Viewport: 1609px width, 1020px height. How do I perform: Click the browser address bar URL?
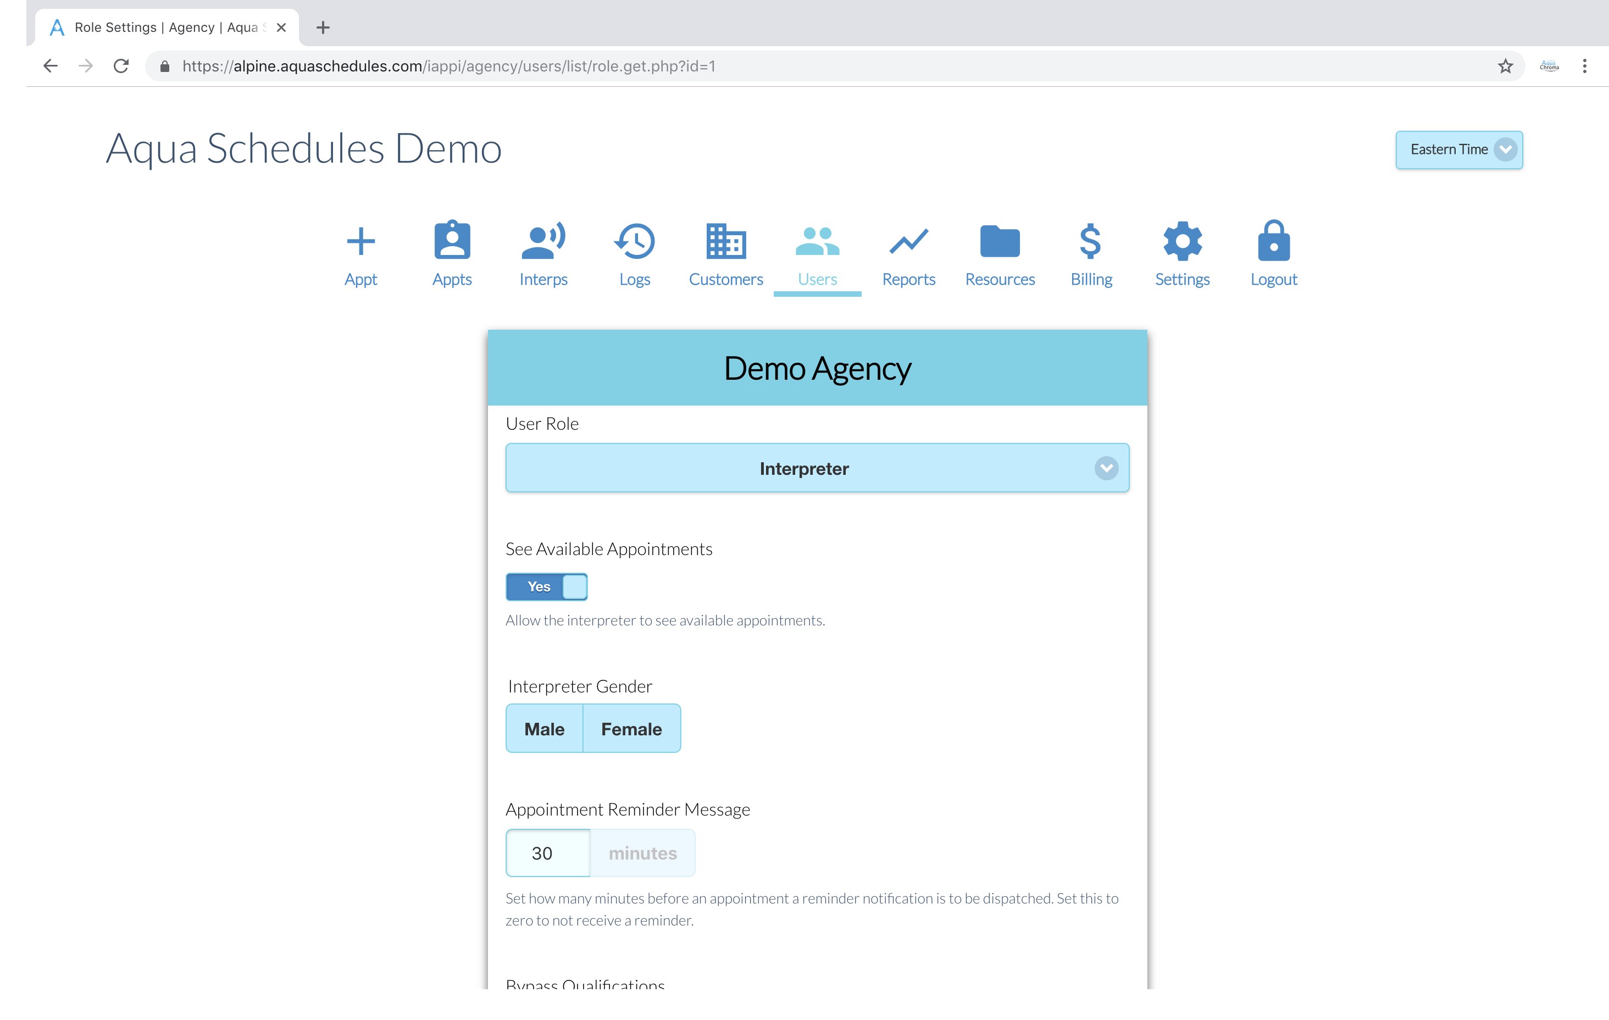(x=448, y=65)
